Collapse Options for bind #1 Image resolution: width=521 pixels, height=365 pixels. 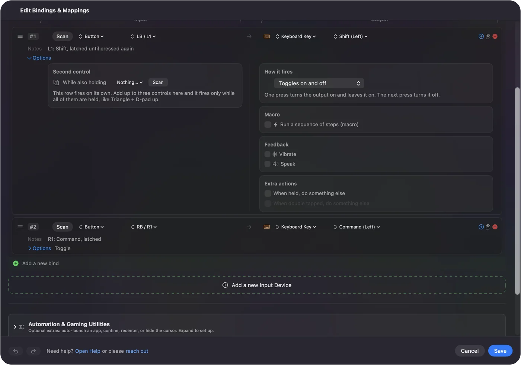point(39,58)
